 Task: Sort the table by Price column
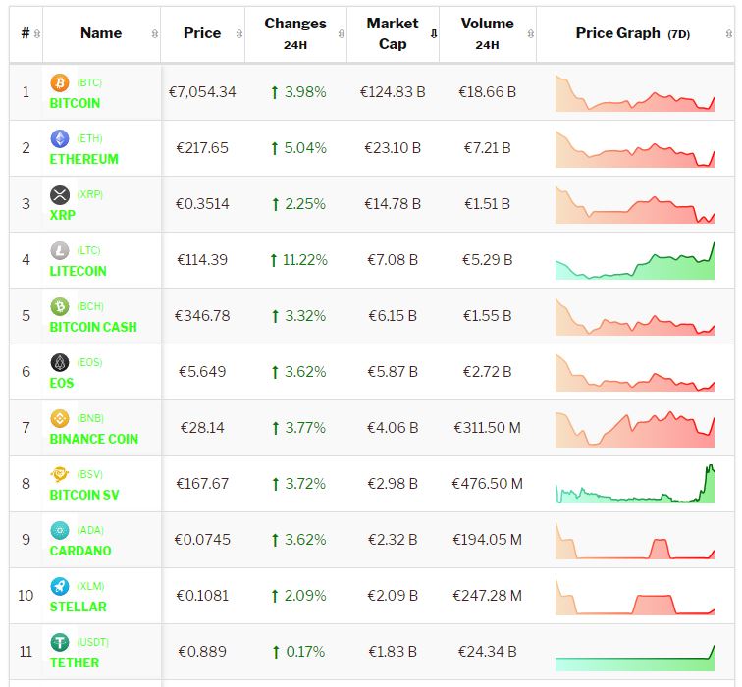202,33
